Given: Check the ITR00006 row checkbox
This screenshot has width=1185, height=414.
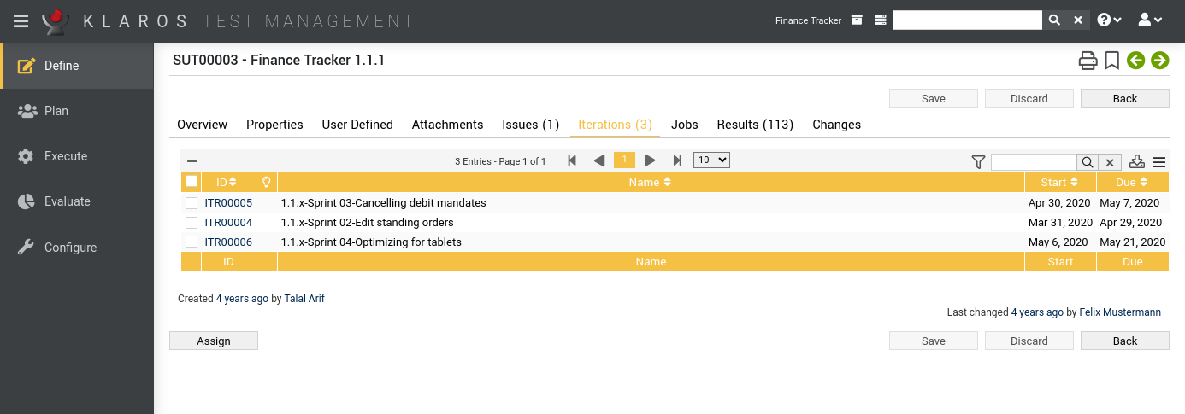Looking at the screenshot, I should click(192, 242).
